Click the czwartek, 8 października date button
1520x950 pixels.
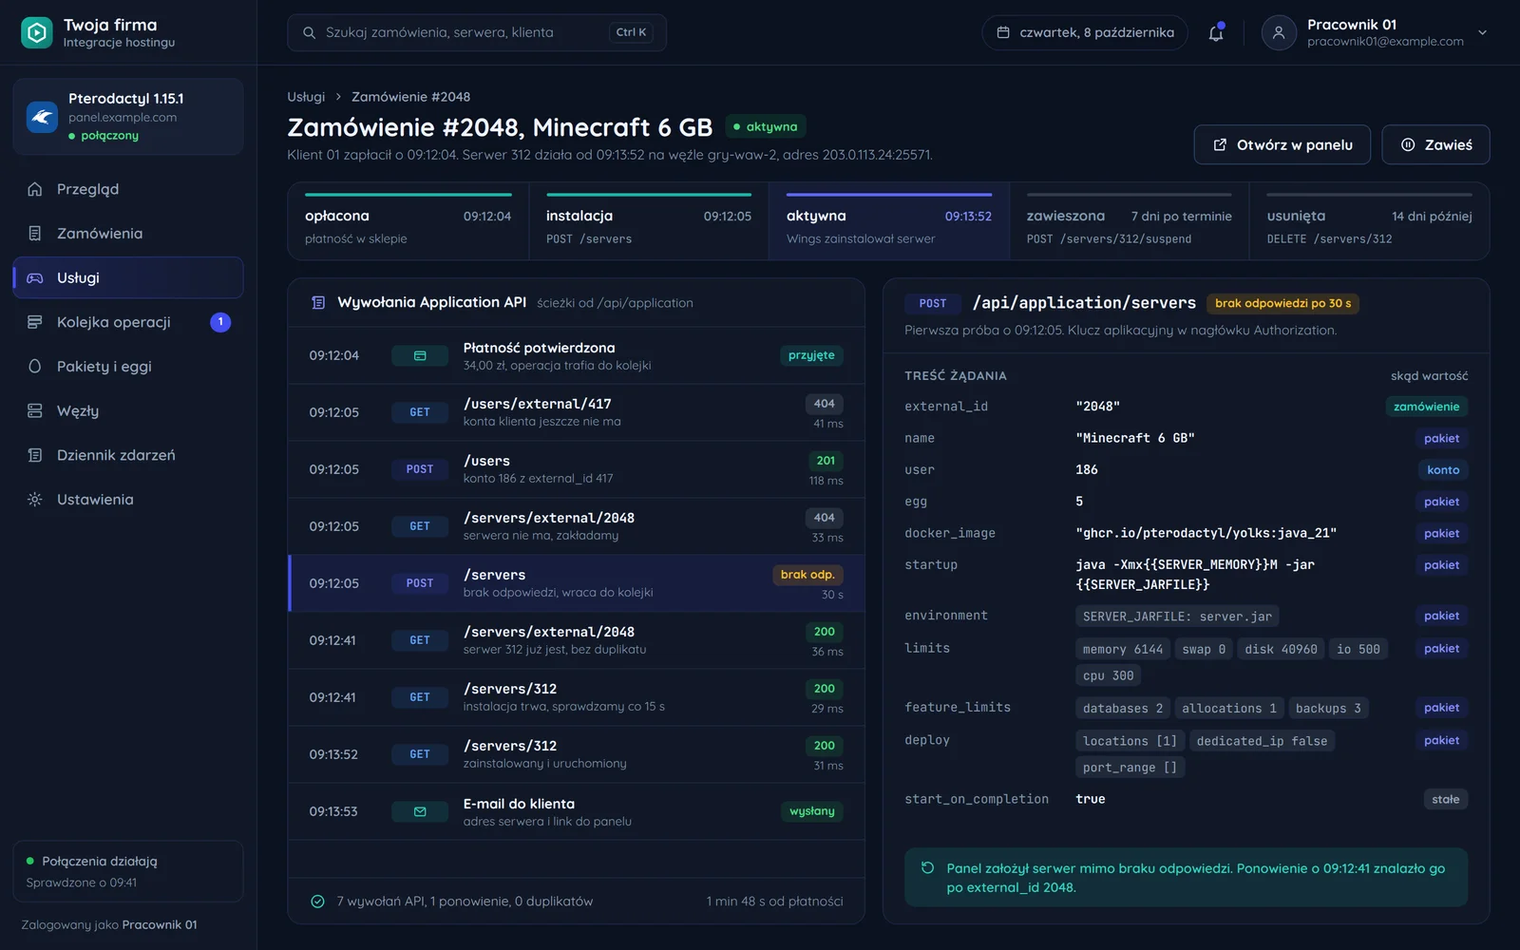click(1084, 32)
